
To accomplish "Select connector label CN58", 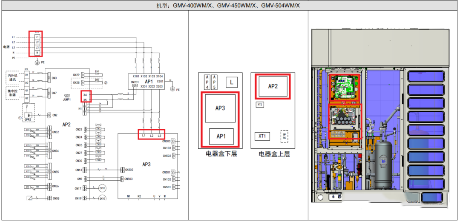I will (x=55, y=198).
